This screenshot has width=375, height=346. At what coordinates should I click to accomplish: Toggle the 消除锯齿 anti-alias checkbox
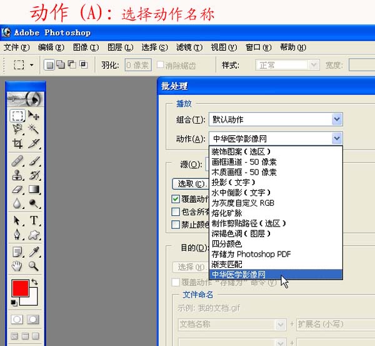[x=160, y=64]
